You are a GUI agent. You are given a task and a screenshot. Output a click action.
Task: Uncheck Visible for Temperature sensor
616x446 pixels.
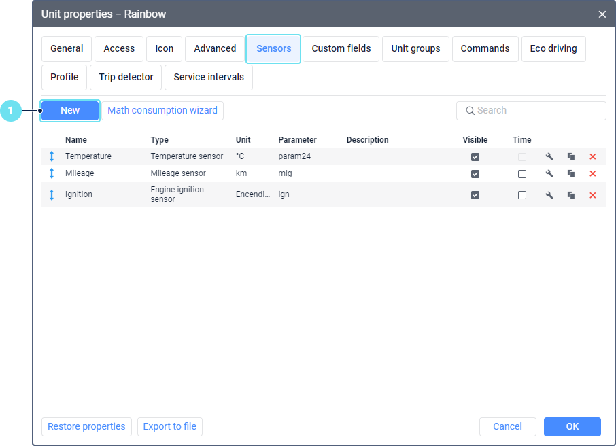(x=475, y=157)
